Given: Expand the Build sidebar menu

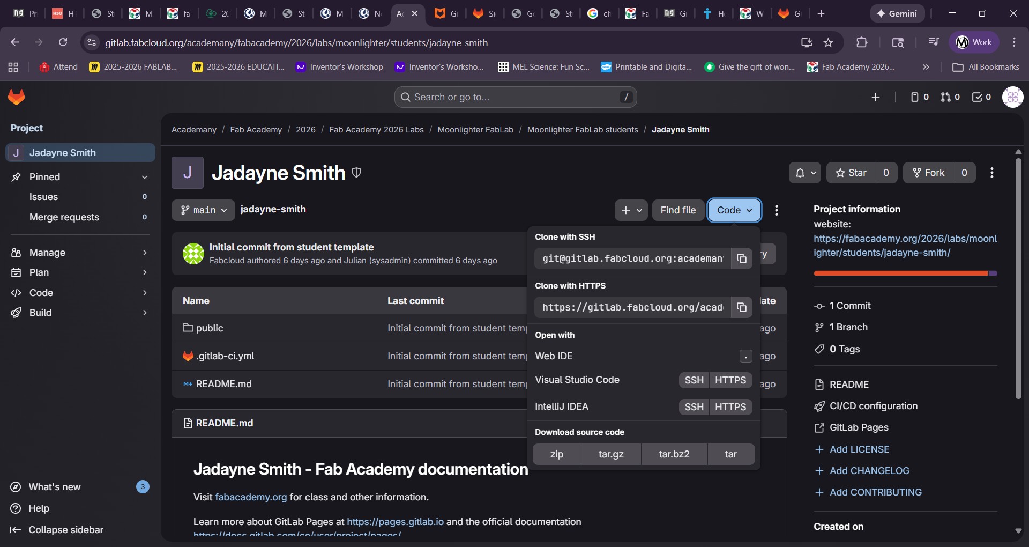Looking at the screenshot, I should 80,313.
